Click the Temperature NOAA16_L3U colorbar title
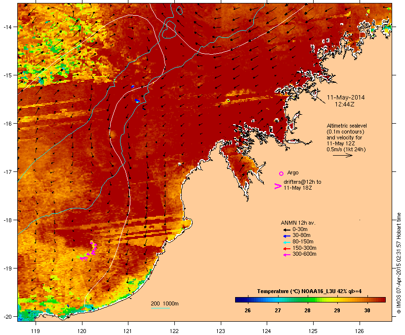The height and width of the screenshot is (335, 405). (309, 292)
